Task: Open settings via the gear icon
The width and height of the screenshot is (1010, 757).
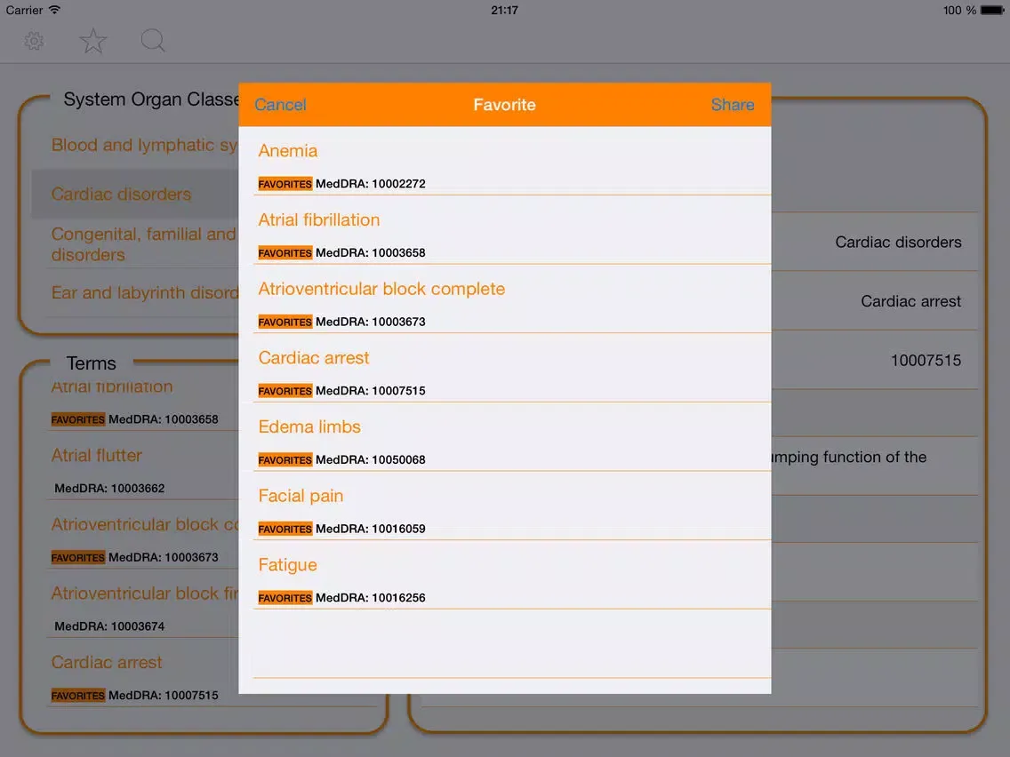Action: (x=34, y=41)
